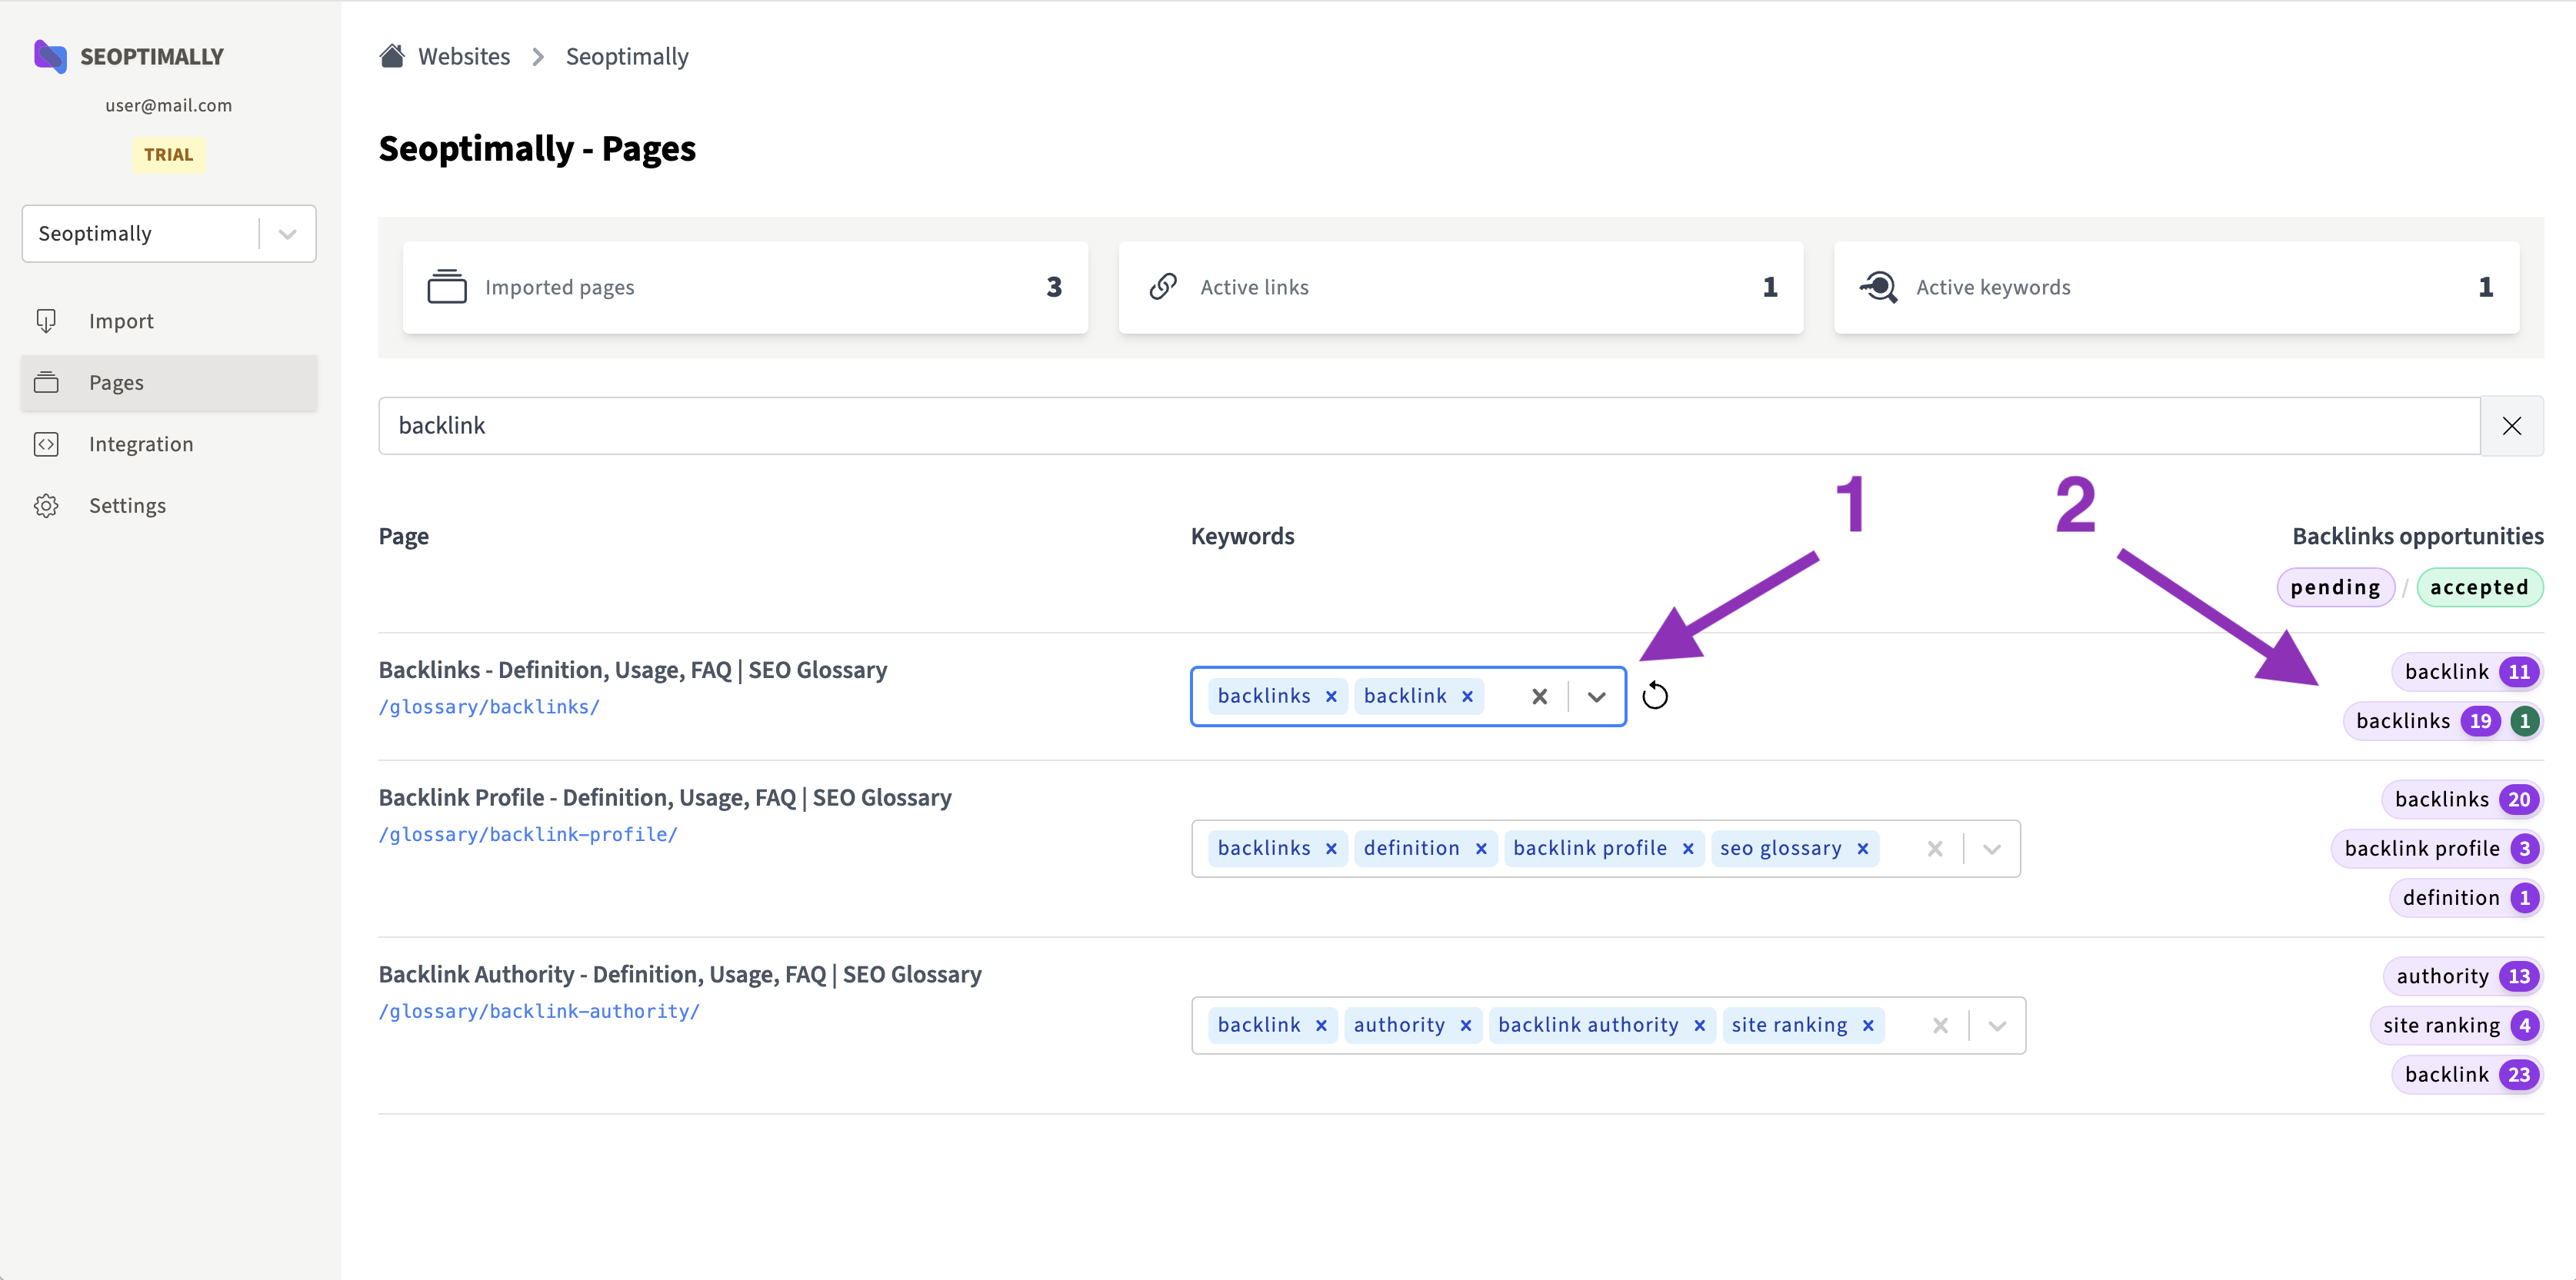The width and height of the screenshot is (2576, 1280).
Task: Click the Active keywords stat card
Action: point(2177,287)
